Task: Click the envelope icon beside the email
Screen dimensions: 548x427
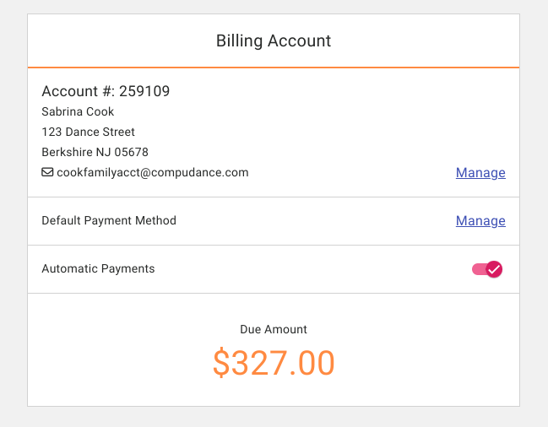Action: coord(47,172)
